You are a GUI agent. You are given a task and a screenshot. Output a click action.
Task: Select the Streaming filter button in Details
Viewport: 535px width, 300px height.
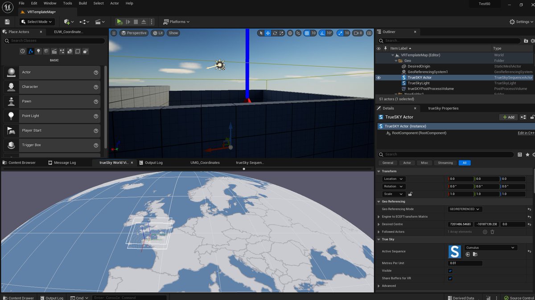(445, 163)
